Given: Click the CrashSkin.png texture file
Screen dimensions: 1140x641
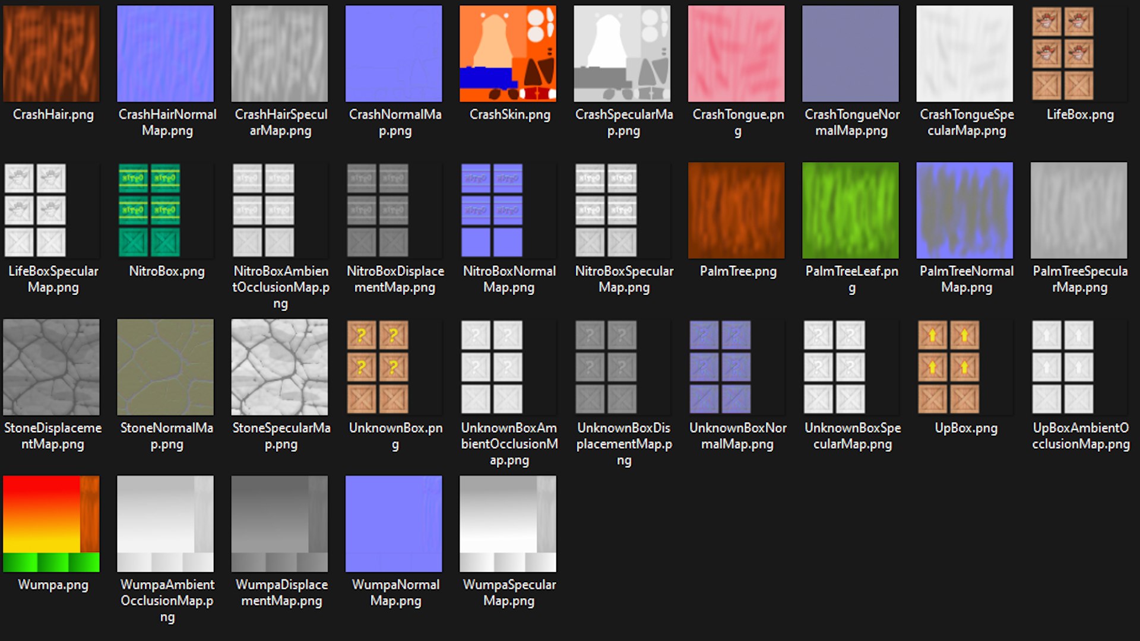Looking at the screenshot, I should tap(508, 53).
